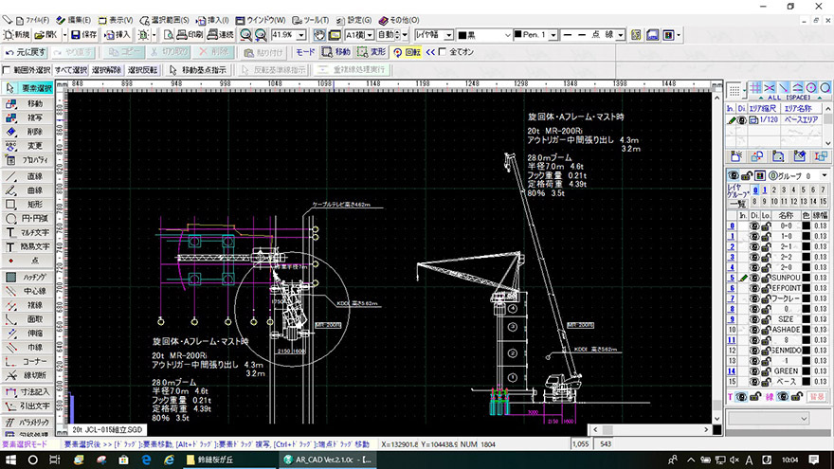
Task: Select the 面取 chamfer tool
Action: tap(27, 319)
